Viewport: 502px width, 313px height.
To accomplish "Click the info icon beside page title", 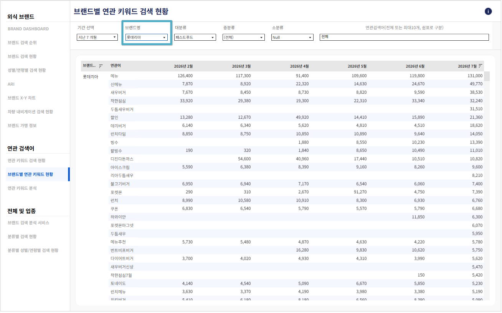I will (x=488, y=11).
